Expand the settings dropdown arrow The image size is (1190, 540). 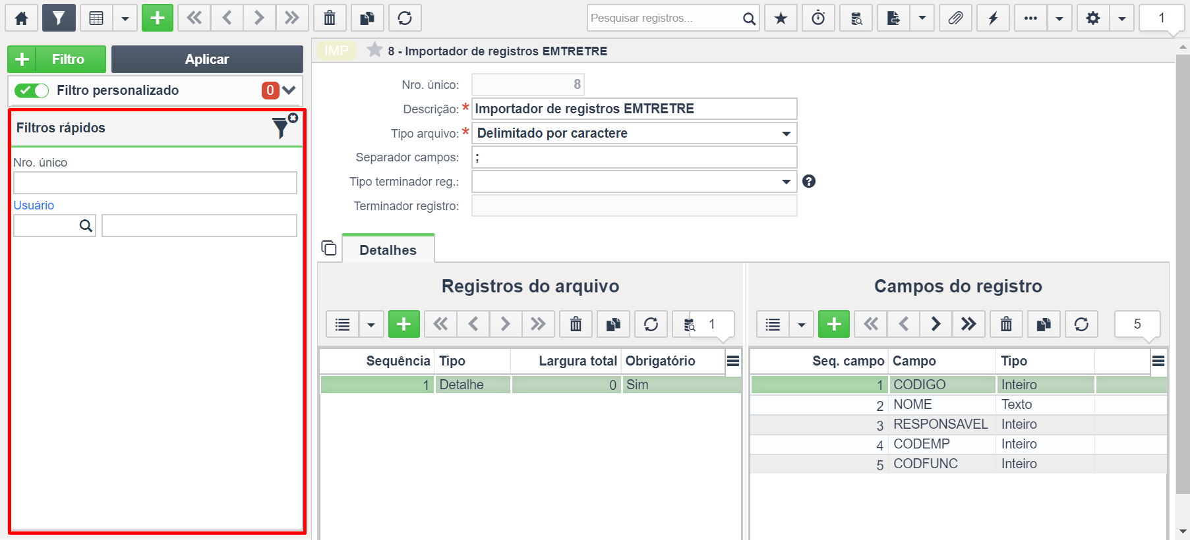(1122, 18)
